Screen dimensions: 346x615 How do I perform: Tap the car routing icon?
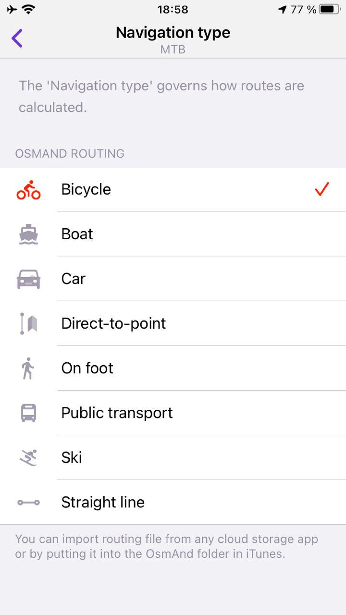click(x=28, y=279)
